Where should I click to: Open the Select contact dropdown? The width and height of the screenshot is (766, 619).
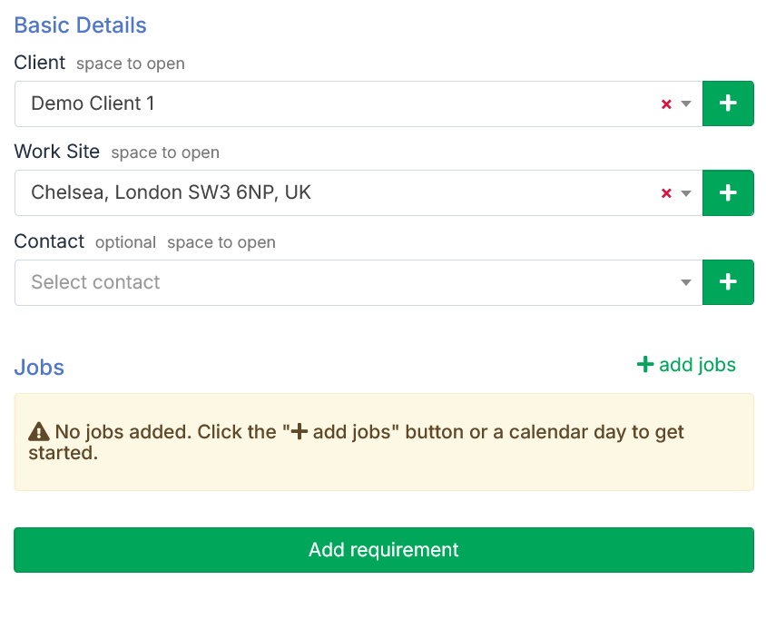point(687,282)
